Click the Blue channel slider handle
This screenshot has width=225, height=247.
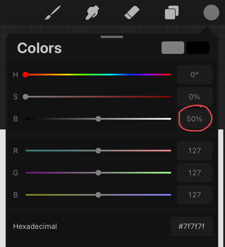[98, 195]
